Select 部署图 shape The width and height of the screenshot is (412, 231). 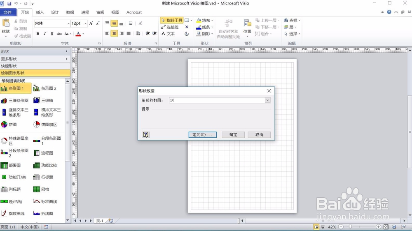11,165
